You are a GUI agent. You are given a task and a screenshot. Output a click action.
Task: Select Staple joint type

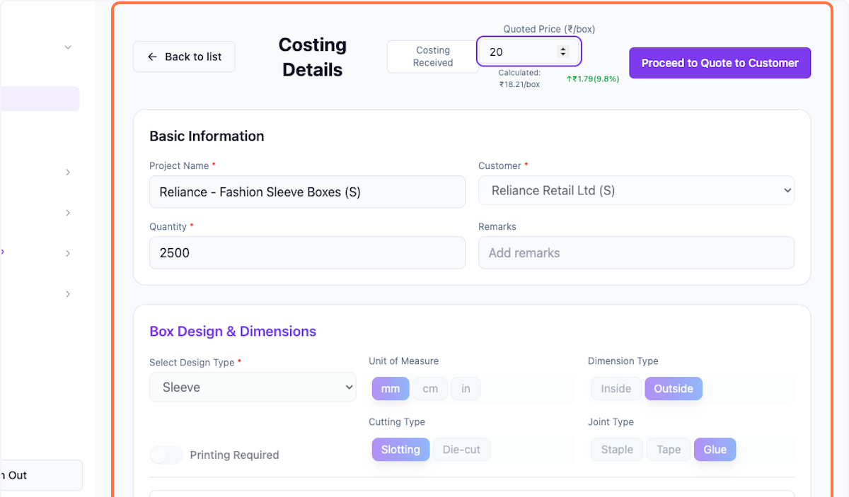click(x=616, y=450)
